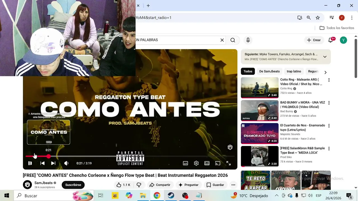This screenshot has width=358, height=201.
Task: Open Cotto Rng Maleante ARG thumbnail
Action: point(260,88)
